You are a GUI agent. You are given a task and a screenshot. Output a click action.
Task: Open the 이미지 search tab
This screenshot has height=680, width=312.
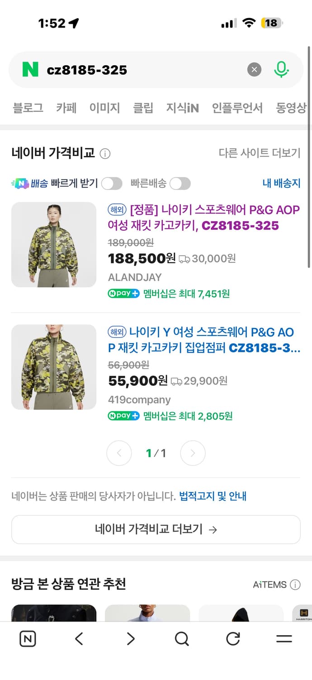[x=105, y=107]
